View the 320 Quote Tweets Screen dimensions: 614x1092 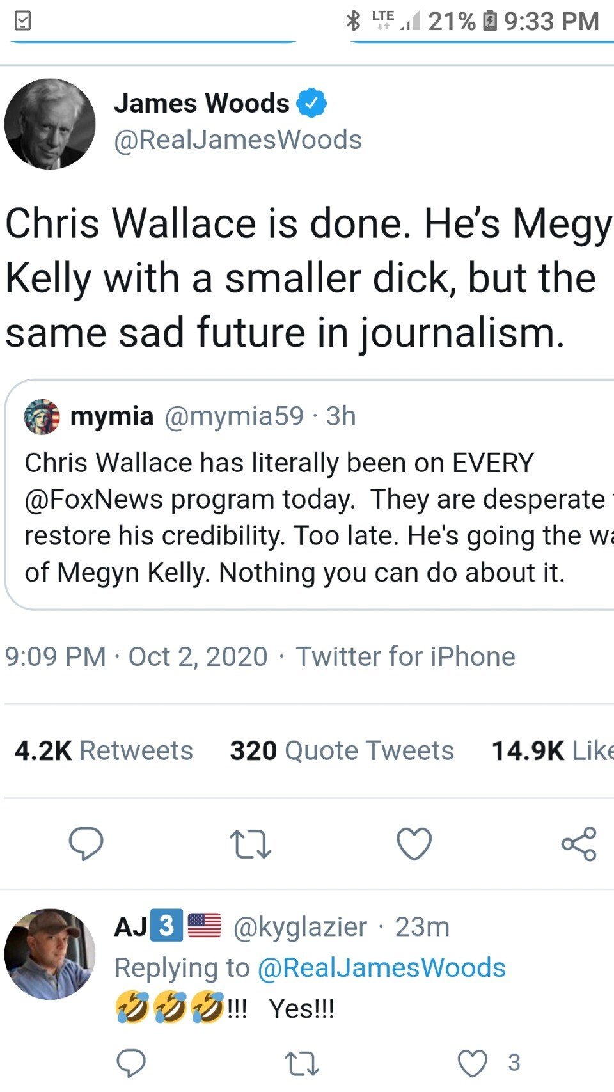(x=342, y=750)
